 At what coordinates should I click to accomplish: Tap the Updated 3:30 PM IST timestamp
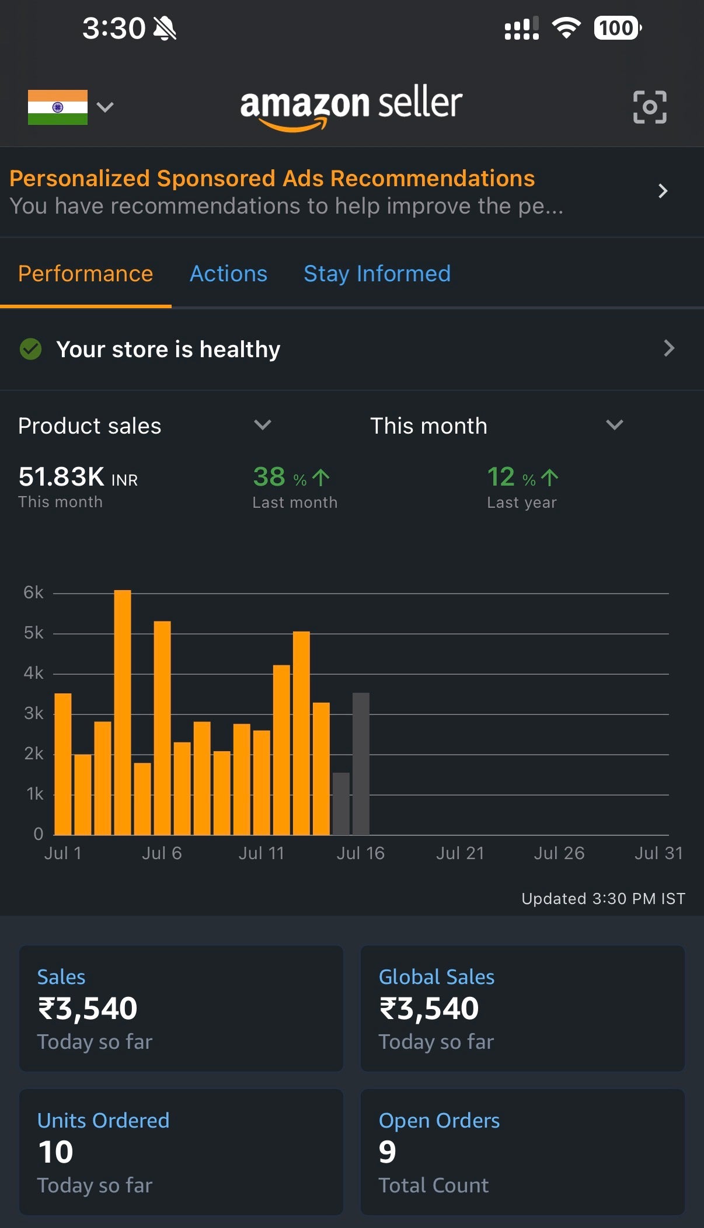click(x=603, y=898)
